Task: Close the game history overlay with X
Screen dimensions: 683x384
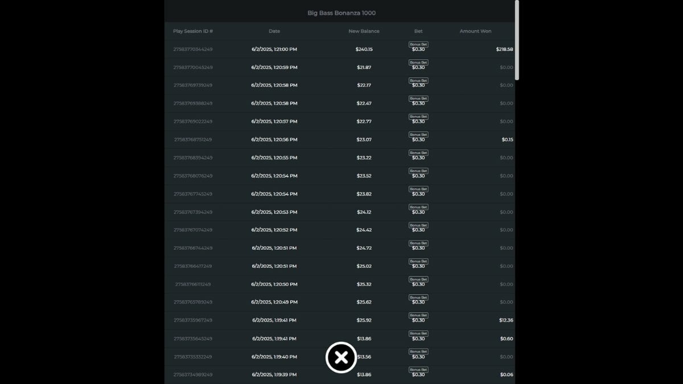Action: [x=341, y=358]
